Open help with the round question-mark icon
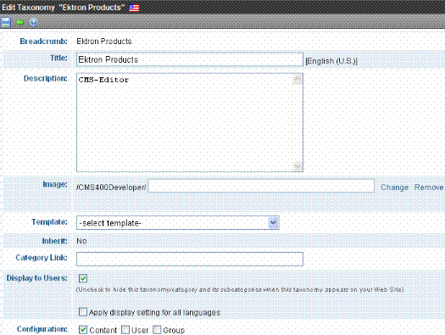Viewport: 445px width, 335px height. (34, 22)
